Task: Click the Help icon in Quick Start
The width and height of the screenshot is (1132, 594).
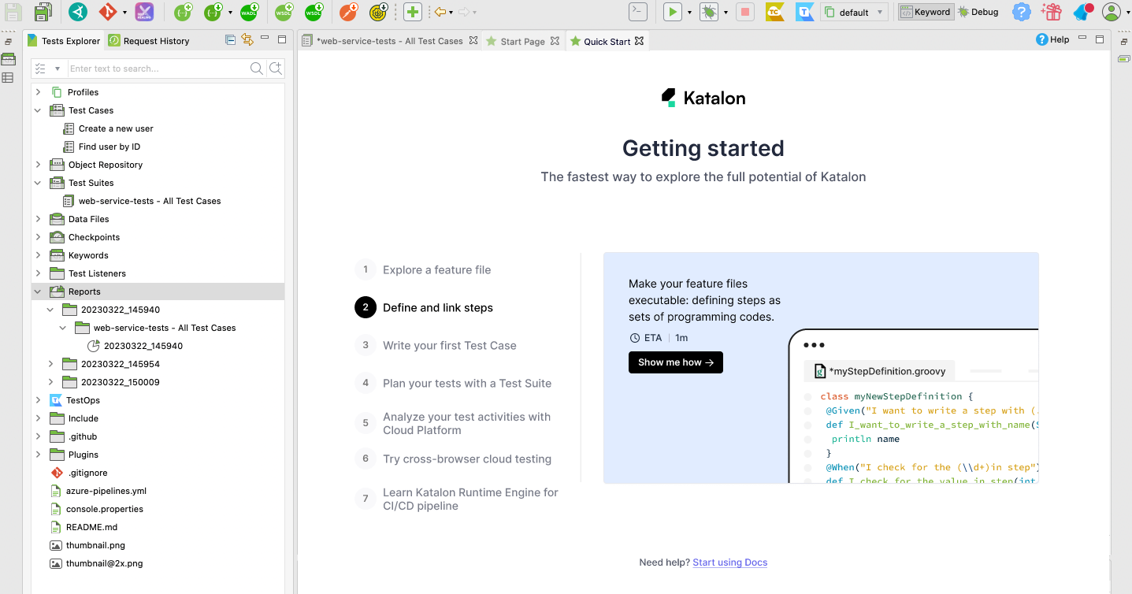Action: 1052,39
